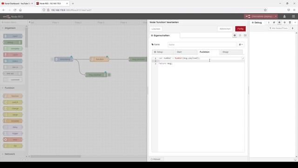This screenshot has height=168, width=298.
Task: Open the 'Alle Nodes/Flows' debug filter
Action: [278, 28]
